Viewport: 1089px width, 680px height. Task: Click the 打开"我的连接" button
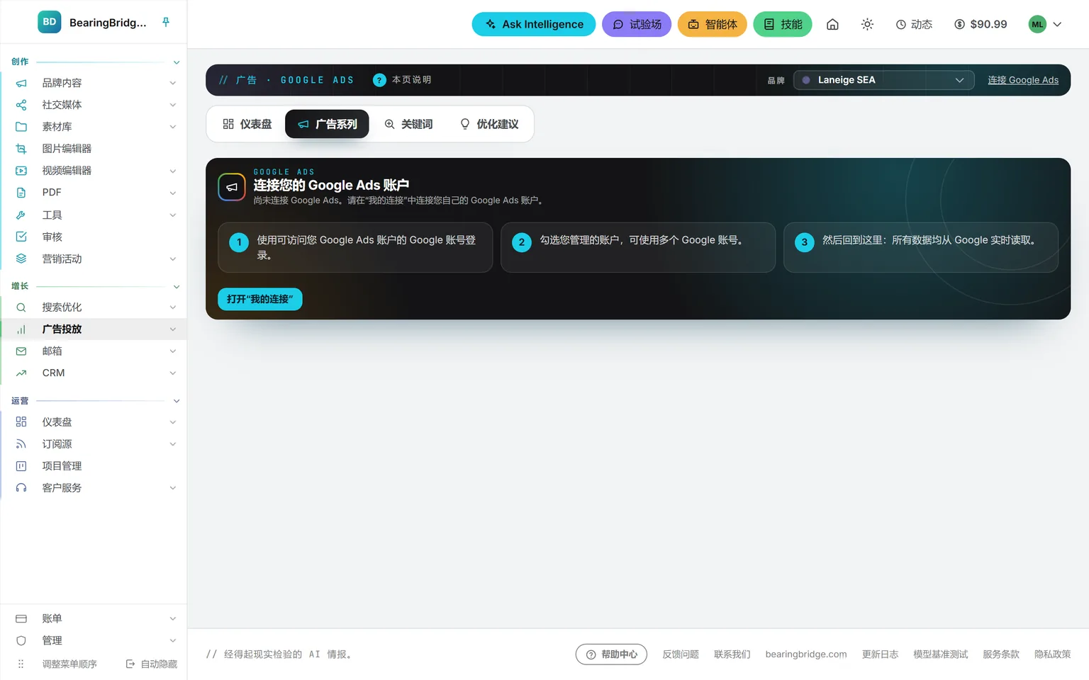[259, 299]
